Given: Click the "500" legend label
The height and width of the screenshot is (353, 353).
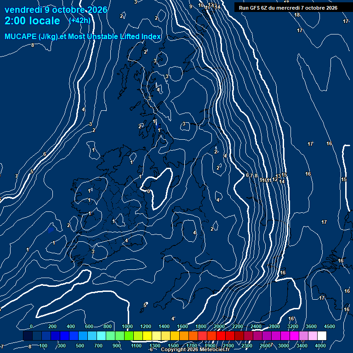Looking at the screenshot, I should pos(80,346).
